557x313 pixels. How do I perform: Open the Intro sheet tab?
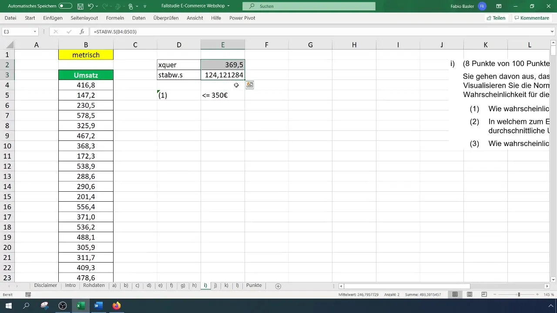click(70, 286)
